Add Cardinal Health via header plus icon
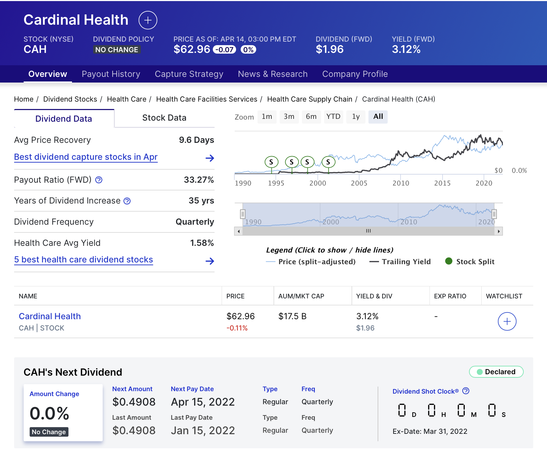This screenshot has height=455, width=547. pyautogui.click(x=148, y=20)
